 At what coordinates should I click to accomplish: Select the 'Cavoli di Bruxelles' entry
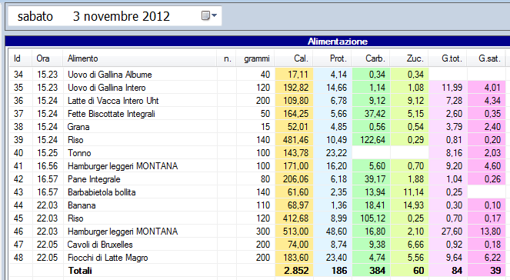pos(258,244)
